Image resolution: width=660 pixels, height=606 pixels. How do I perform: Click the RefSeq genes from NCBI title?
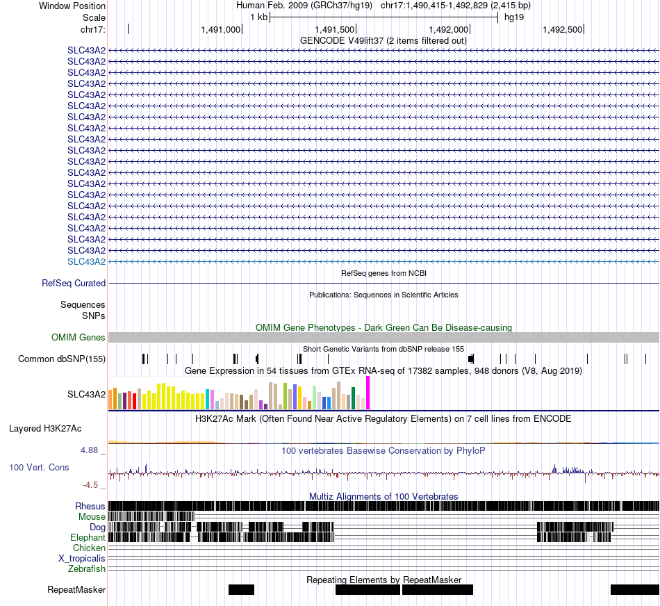[x=383, y=273]
